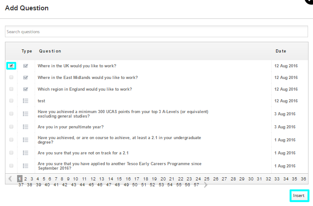Click checkbox-type icon for 'Where in the UK' question
The width and height of the screenshot is (313, 206).
[26, 66]
